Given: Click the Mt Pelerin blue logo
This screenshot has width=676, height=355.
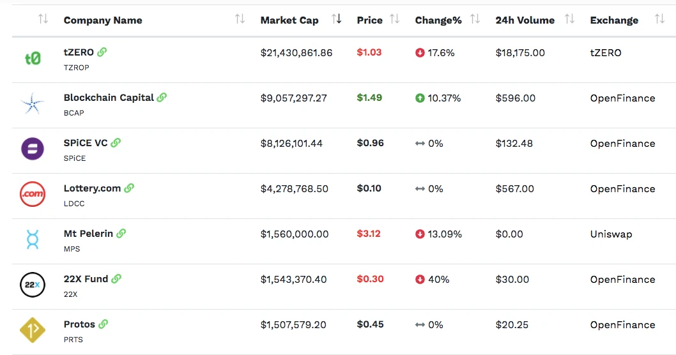Looking at the screenshot, I should tap(33, 239).
